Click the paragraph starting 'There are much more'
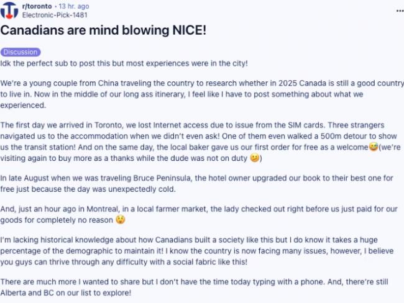 tap(194, 287)
